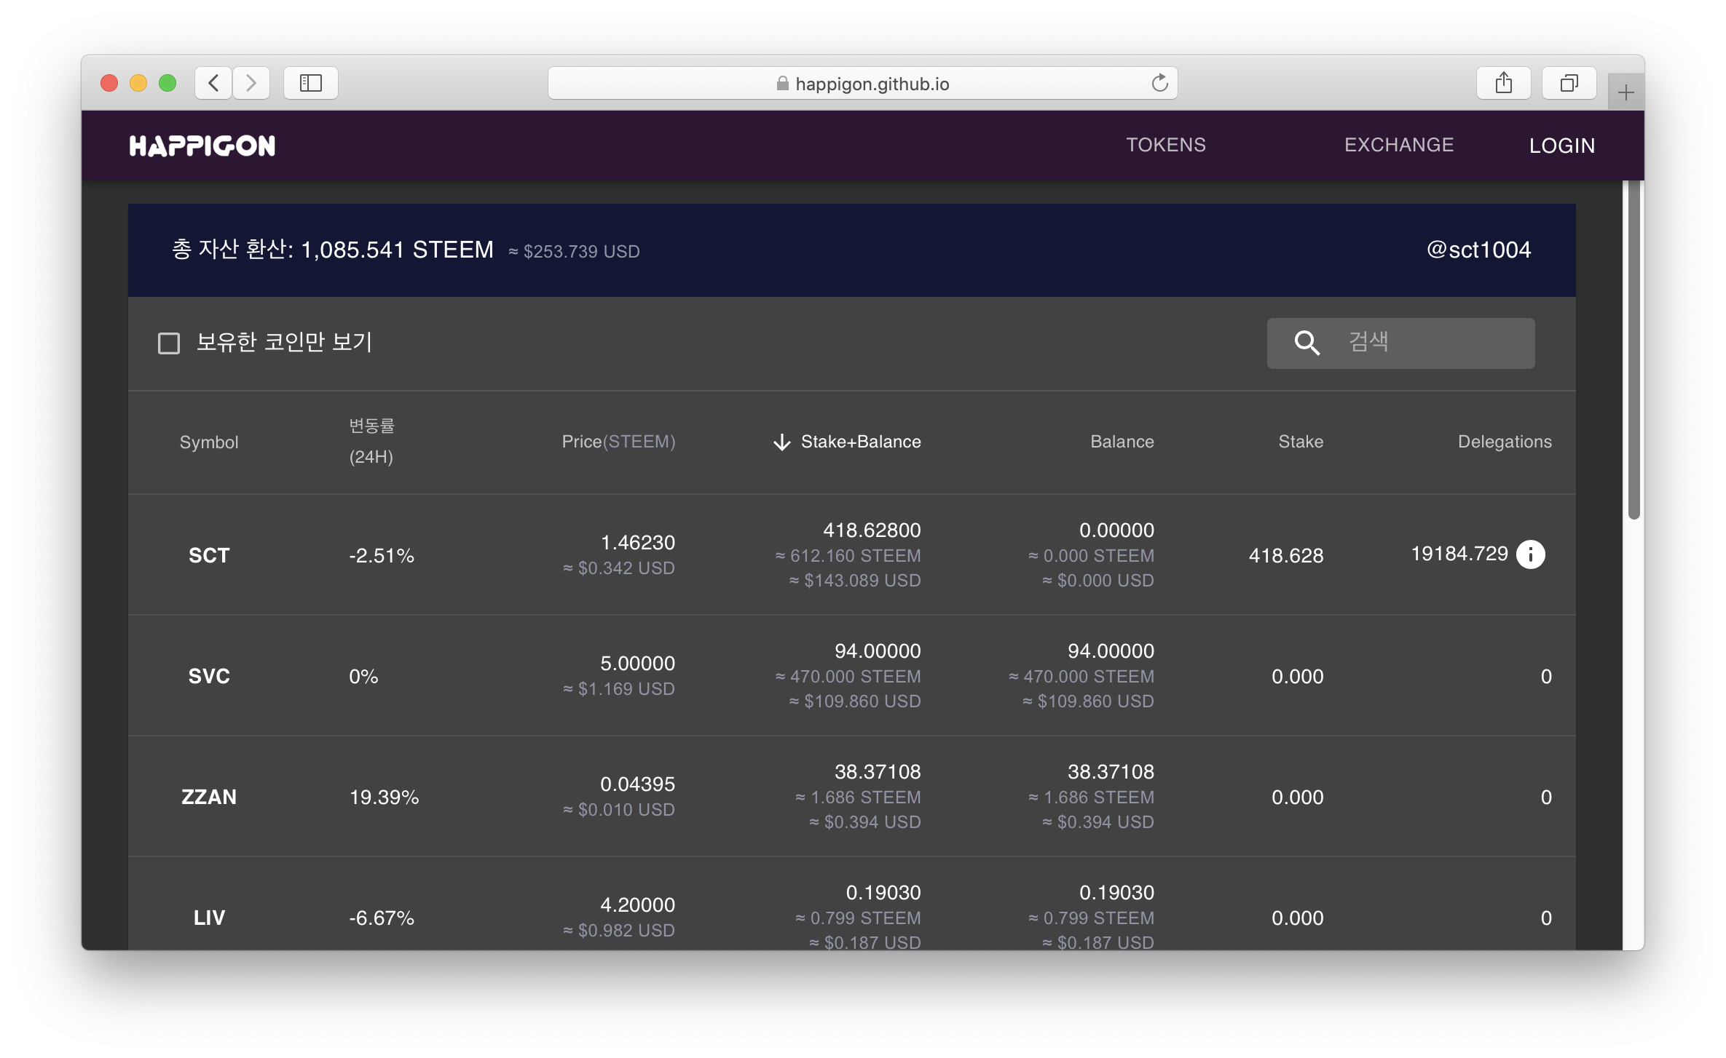The height and width of the screenshot is (1058, 1726).
Task: Reload the page with the refresh icon
Action: (x=1159, y=83)
